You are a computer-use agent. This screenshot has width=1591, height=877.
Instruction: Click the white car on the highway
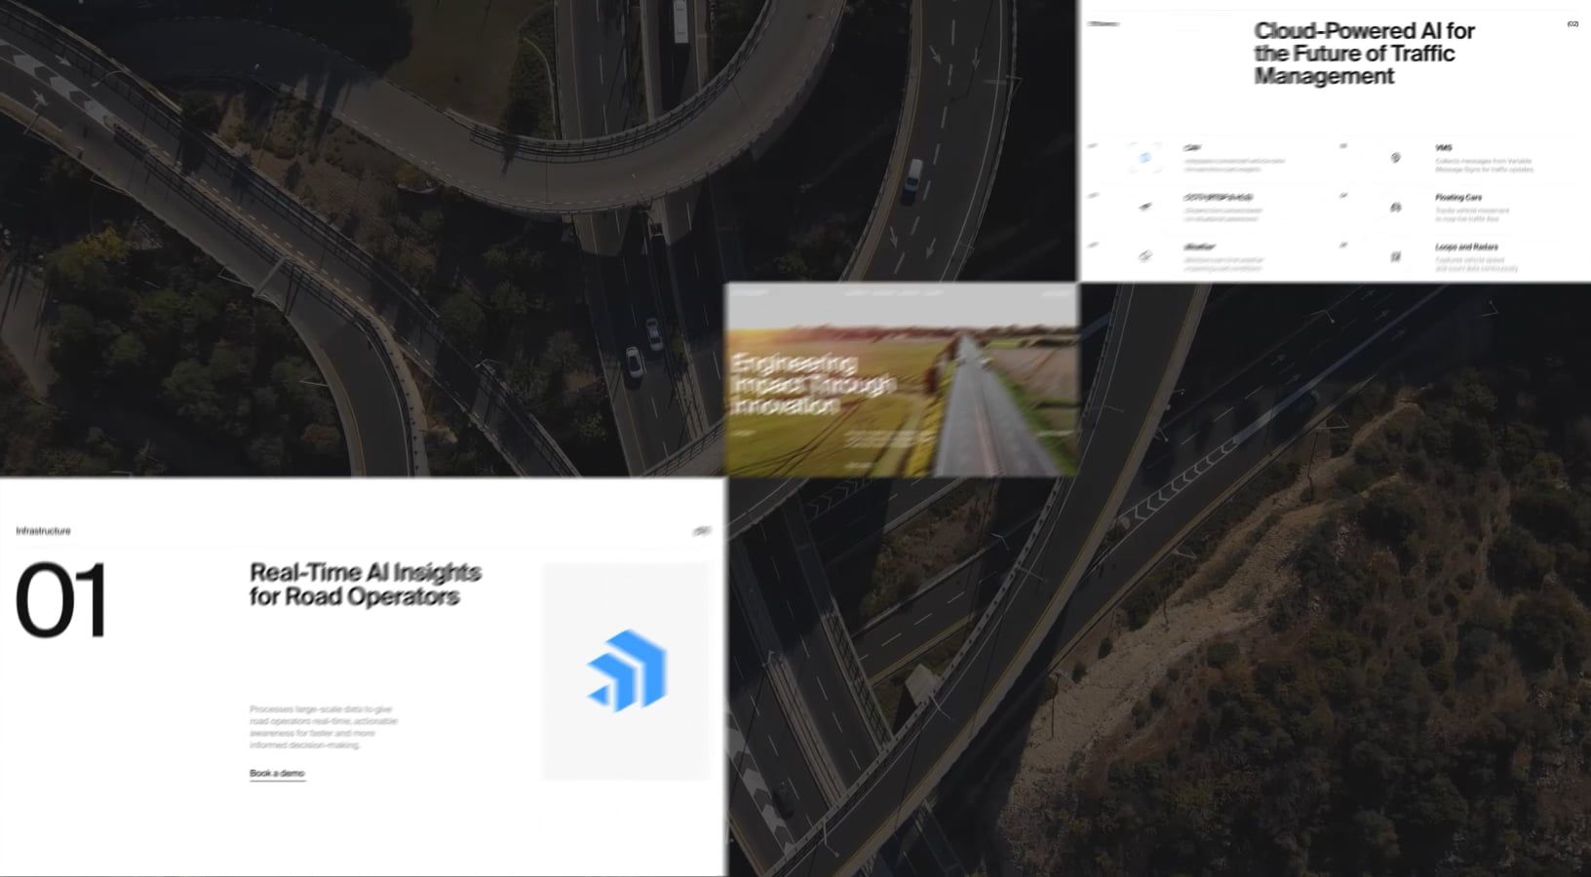912,181
